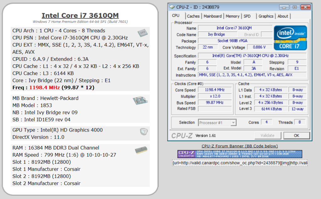Click the CPU-Z Validator forum banner image

click(240, 154)
